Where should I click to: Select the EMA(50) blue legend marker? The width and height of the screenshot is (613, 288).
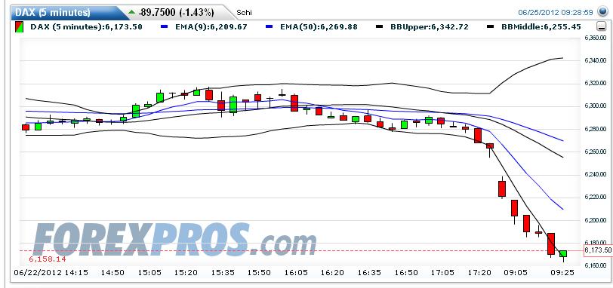point(269,27)
